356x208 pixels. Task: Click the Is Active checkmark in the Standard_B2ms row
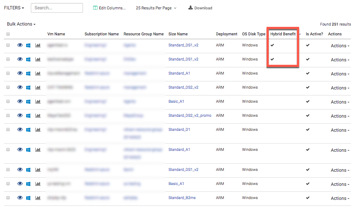(x=308, y=198)
